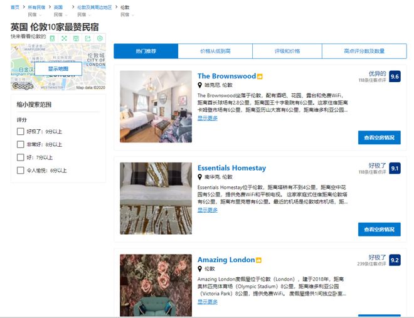
Task: Click the 9.1 score badge for Essentials Homestay
Action: coord(395,168)
